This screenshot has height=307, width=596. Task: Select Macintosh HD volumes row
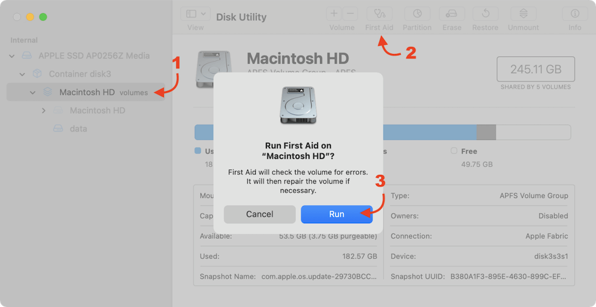coord(85,92)
